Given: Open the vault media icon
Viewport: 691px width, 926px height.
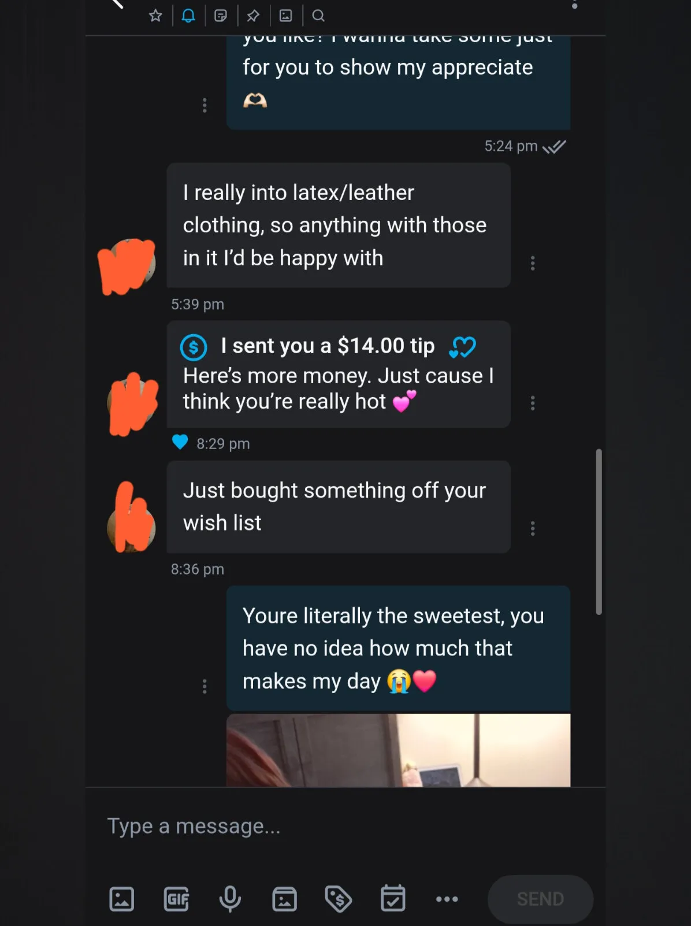Looking at the screenshot, I should [285, 899].
